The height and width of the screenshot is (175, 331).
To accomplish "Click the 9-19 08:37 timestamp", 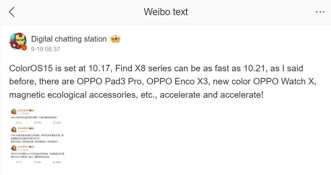I will [46, 49].
